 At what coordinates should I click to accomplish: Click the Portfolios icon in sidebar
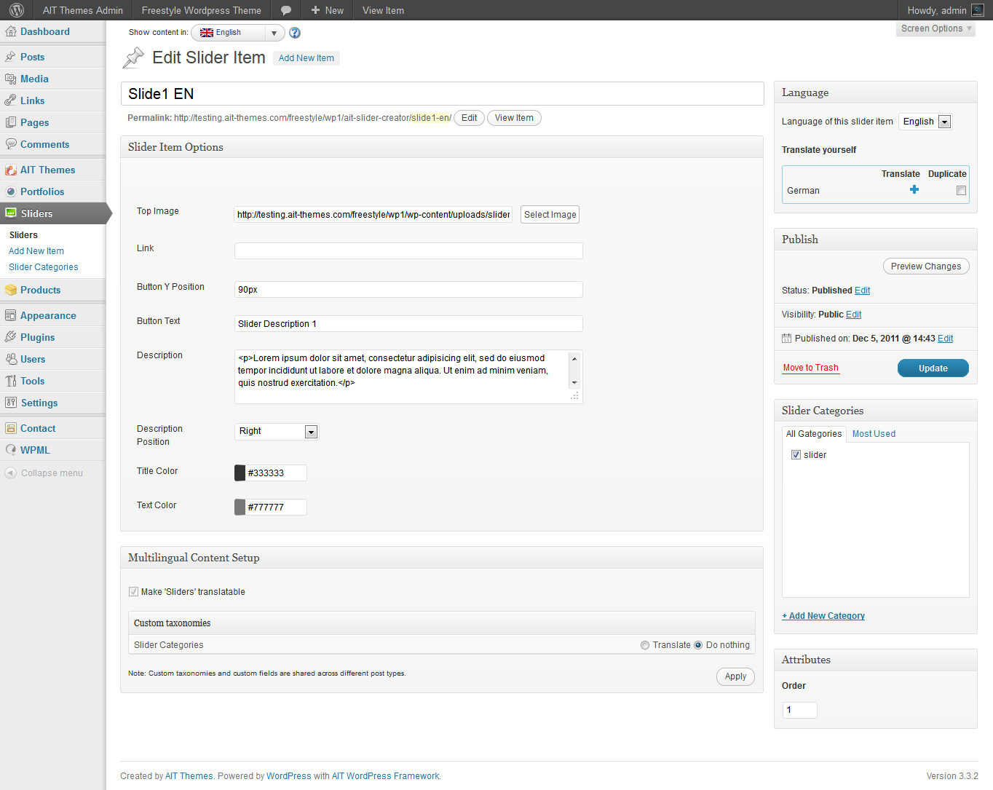click(10, 191)
